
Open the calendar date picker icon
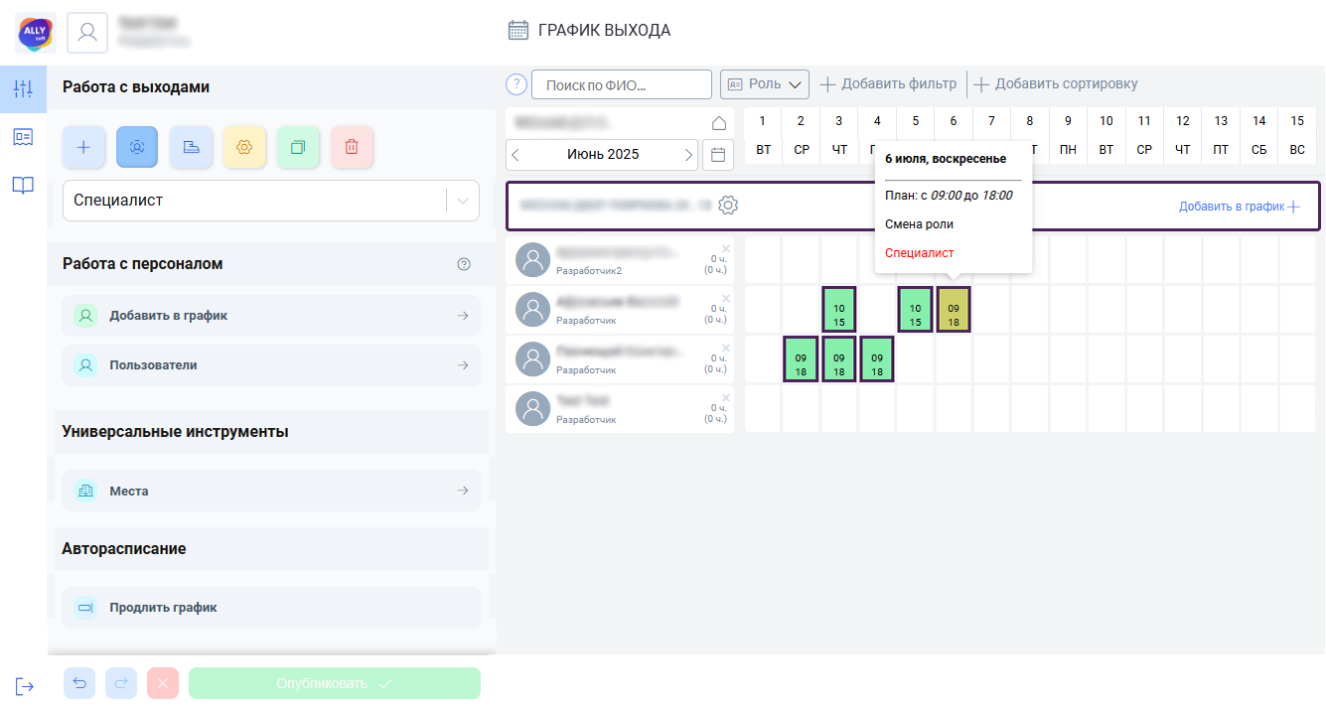718,155
